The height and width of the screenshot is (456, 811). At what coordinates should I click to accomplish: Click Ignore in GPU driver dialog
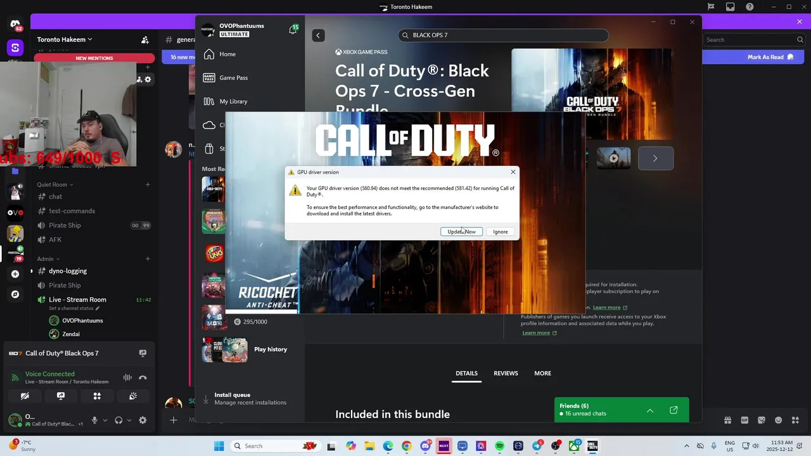tap(501, 232)
